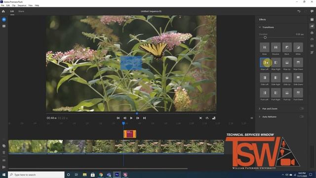Apply the Slide Left transition
Image resolution: width=316 pixels, height=178 pixels.
point(265,78)
